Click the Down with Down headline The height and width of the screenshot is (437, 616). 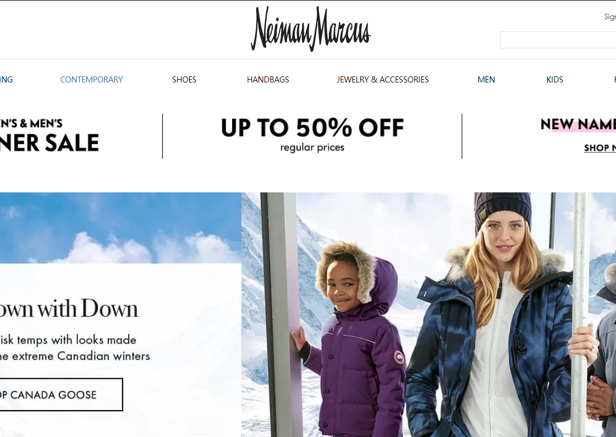[69, 308]
